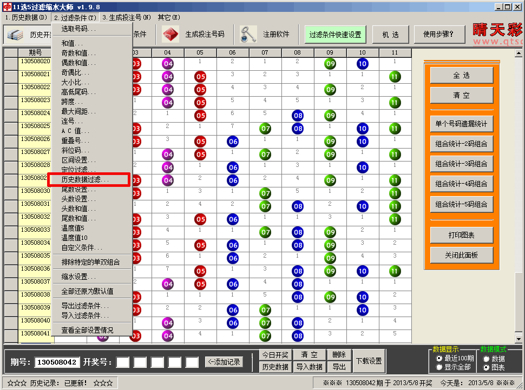Screen dimensions: 525x390
Task: Open the 3.生成投注号 menu
Action: tap(127, 17)
